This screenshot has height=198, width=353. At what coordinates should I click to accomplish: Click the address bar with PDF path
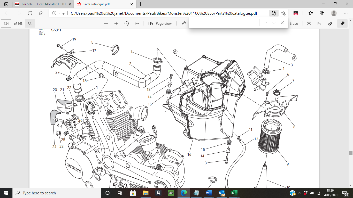tap(164, 13)
